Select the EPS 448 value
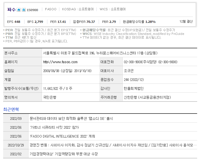The height and width of the screenshot is (161, 202). (14, 22)
